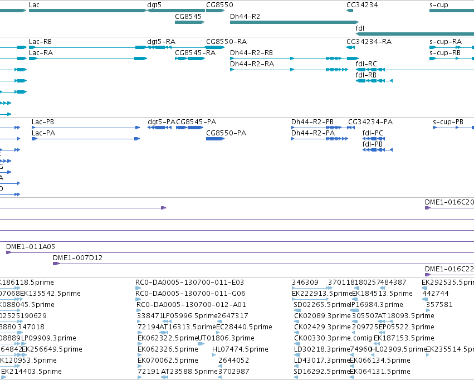Click EST AT23588.5prime

click(x=189, y=372)
